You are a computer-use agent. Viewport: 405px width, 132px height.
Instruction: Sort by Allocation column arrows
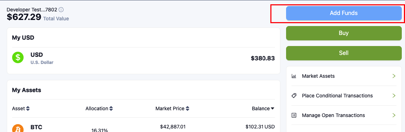click(x=111, y=108)
